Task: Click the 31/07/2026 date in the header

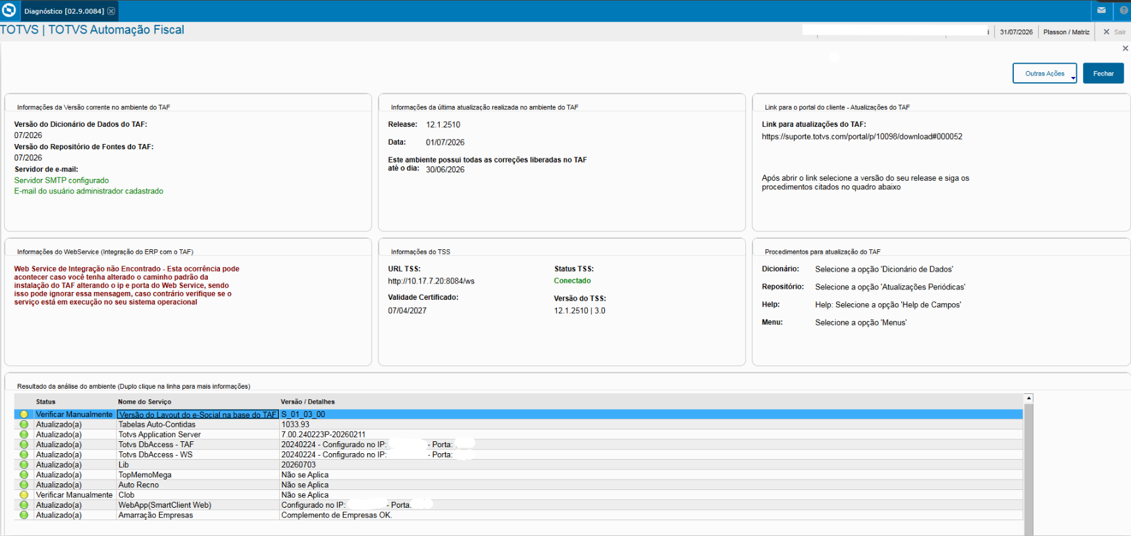Action: [1016, 32]
